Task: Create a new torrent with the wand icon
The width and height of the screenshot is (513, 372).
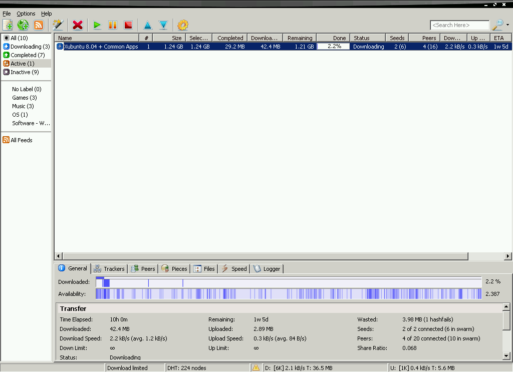Action: 58,25
